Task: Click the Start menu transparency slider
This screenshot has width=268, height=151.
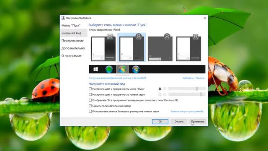Action: (187, 89)
